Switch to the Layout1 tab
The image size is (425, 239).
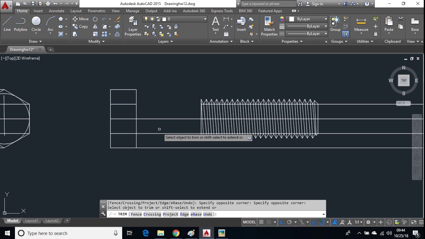tap(32, 221)
